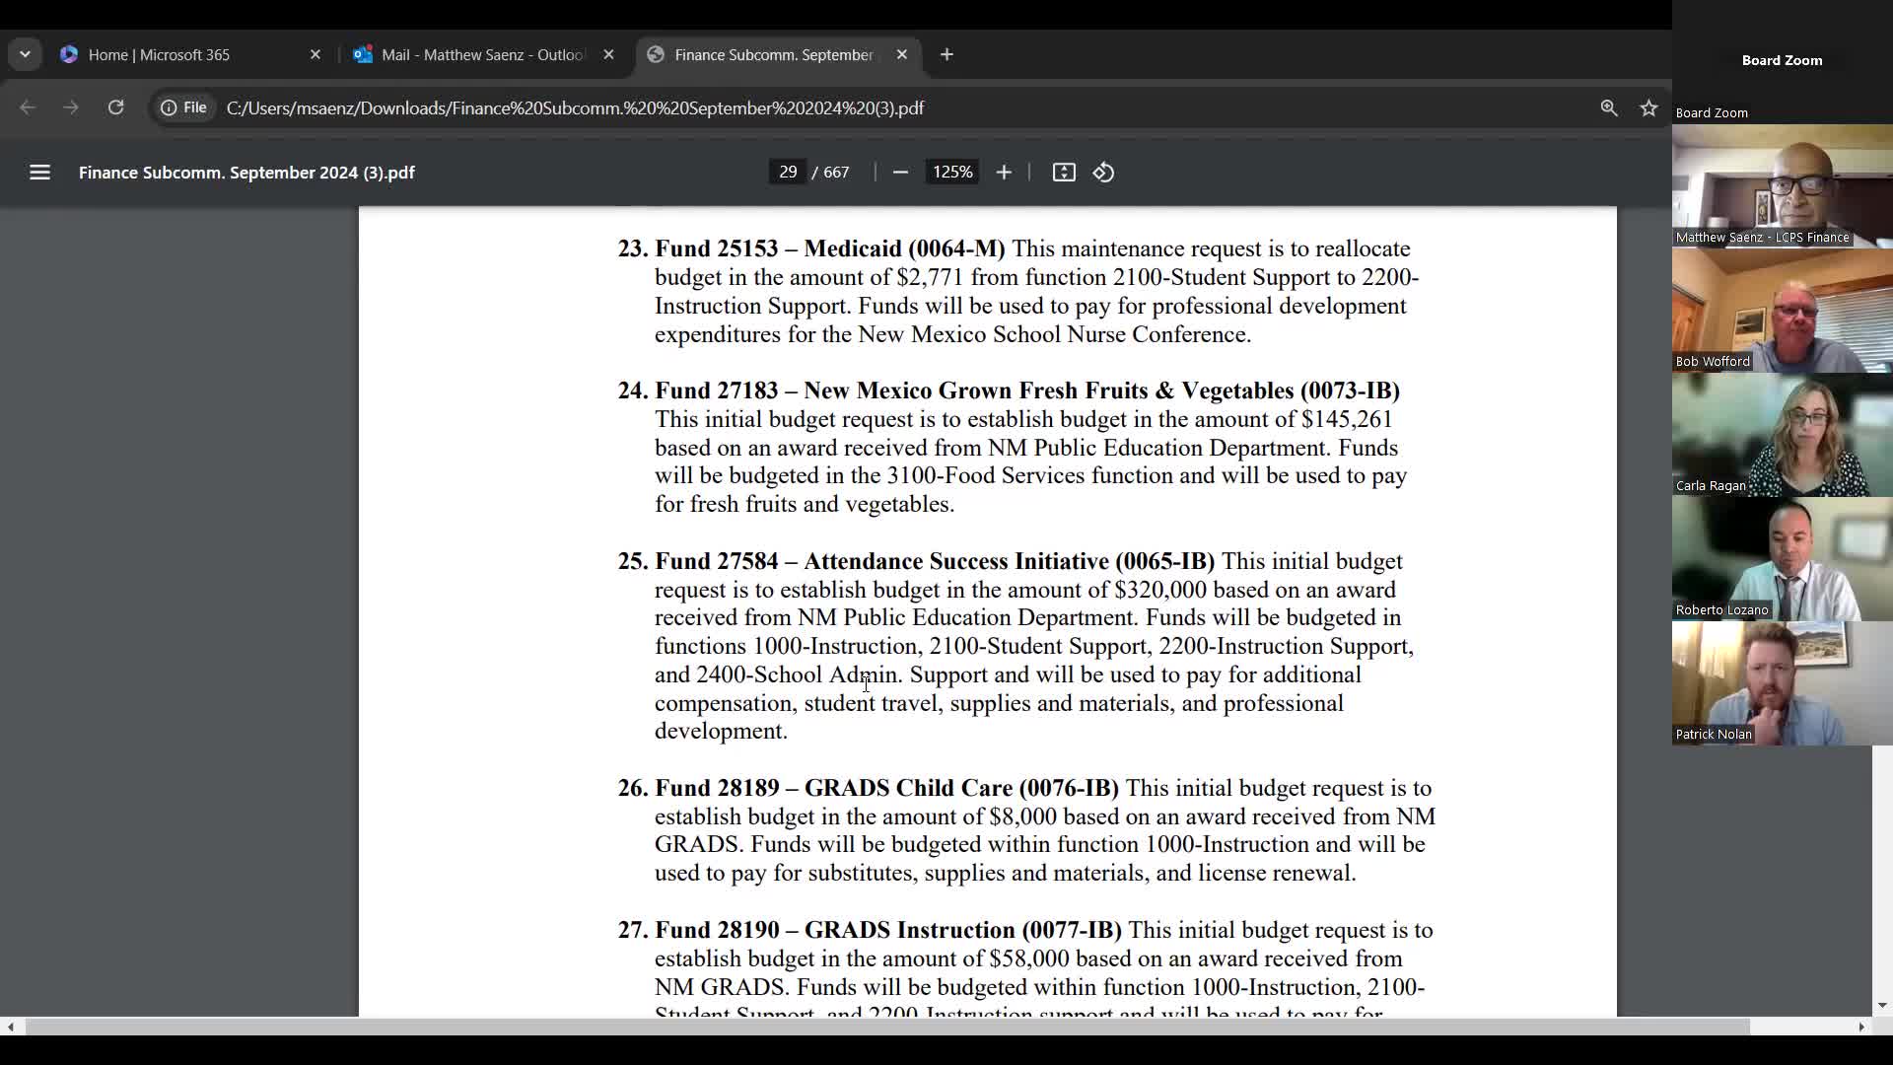This screenshot has width=1893, height=1065.
Task: Click the page number field showing 29
Action: [x=787, y=173]
